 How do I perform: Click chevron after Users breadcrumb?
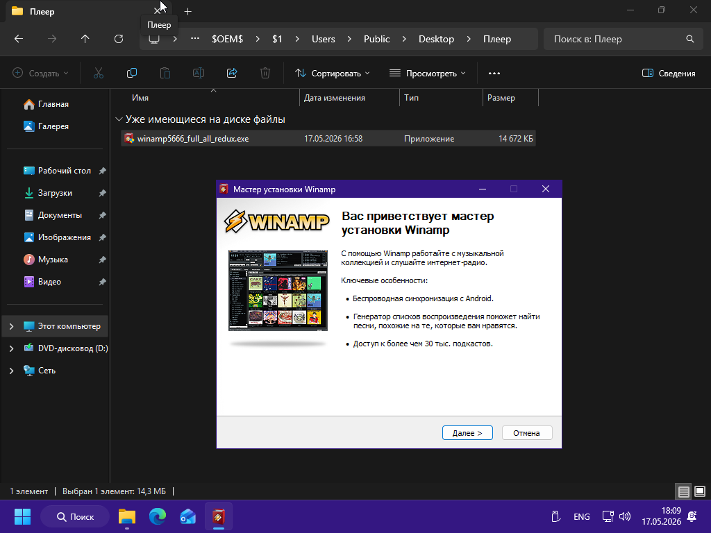click(349, 39)
